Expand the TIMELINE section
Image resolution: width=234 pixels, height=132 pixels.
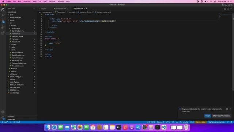[x=11, y=120]
